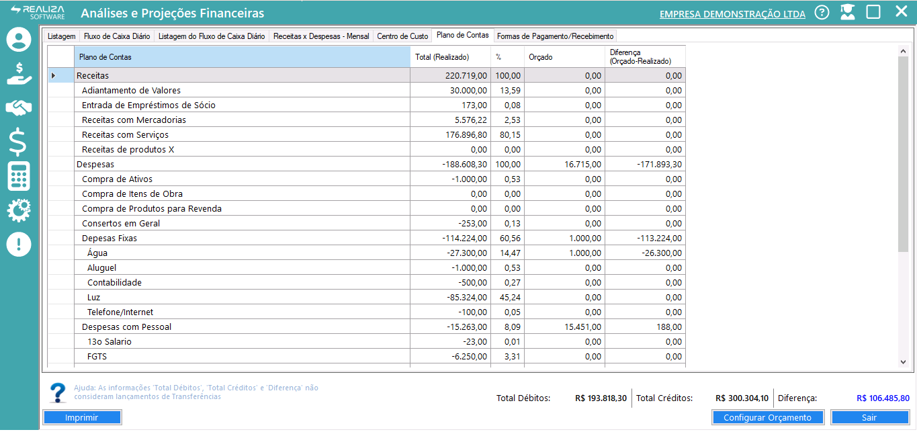This screenshot has height=432, width=917.
Task: Select the Receitas com Mercadorias row
Action: (367, 120)
